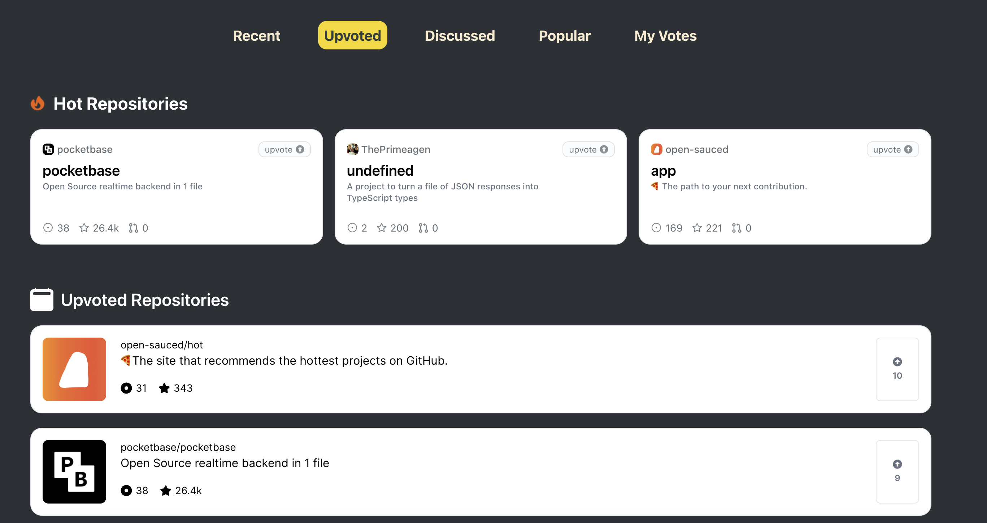Select the Recent tab
This screenshot has width=987, height=523.
click(x=256, y=36)
